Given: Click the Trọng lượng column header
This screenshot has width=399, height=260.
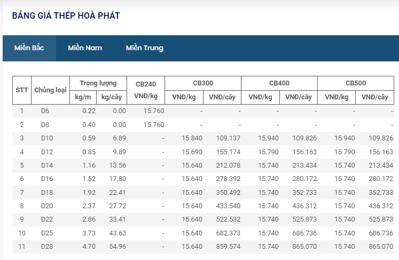Looking at the screenshot, I should tap(98, 83).
